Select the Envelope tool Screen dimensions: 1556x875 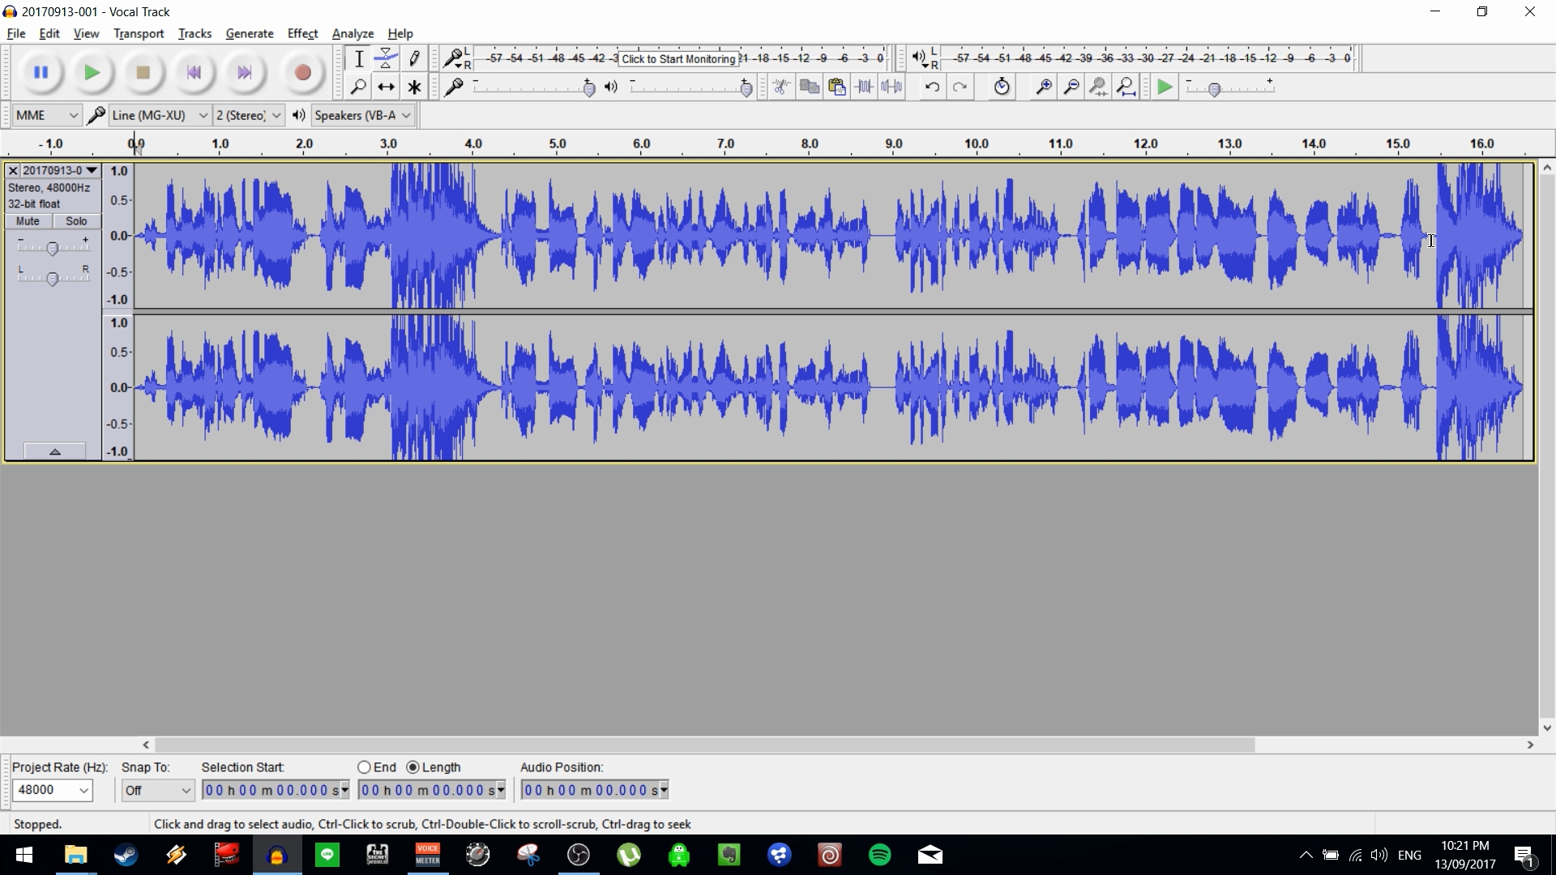(386, 58)
